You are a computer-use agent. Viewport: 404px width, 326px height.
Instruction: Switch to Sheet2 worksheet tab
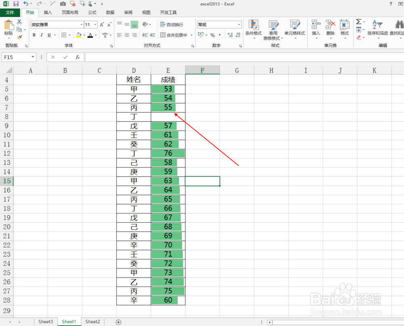pyautogui.click(x=93, y=322)
